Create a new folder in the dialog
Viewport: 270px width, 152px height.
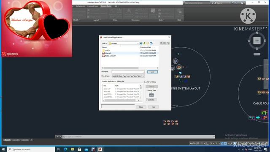(148, 43)
